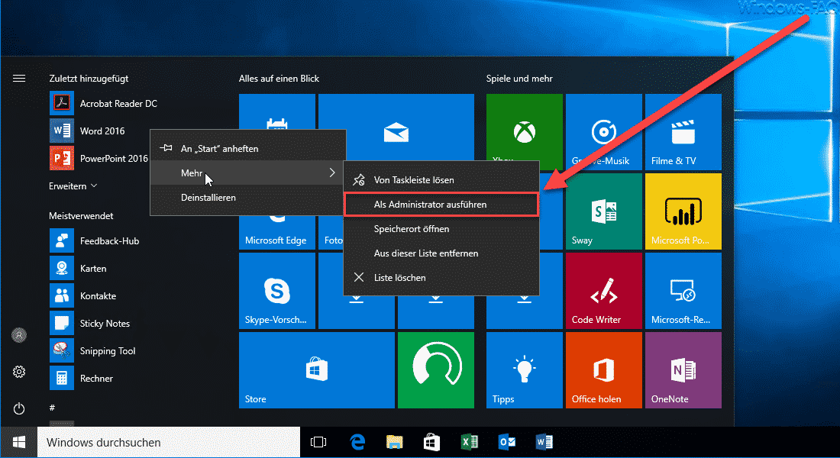Launch Word 2016 from the list
The image size is (840, 458).
87,131
